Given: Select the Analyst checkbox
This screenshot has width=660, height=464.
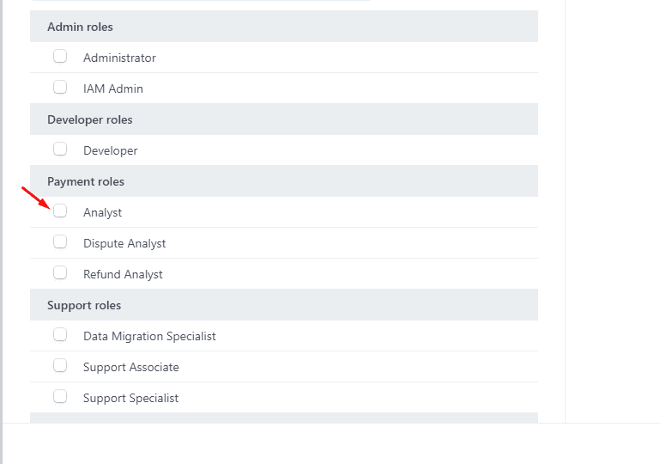Looking at the screenshot, I should (60, 211).
